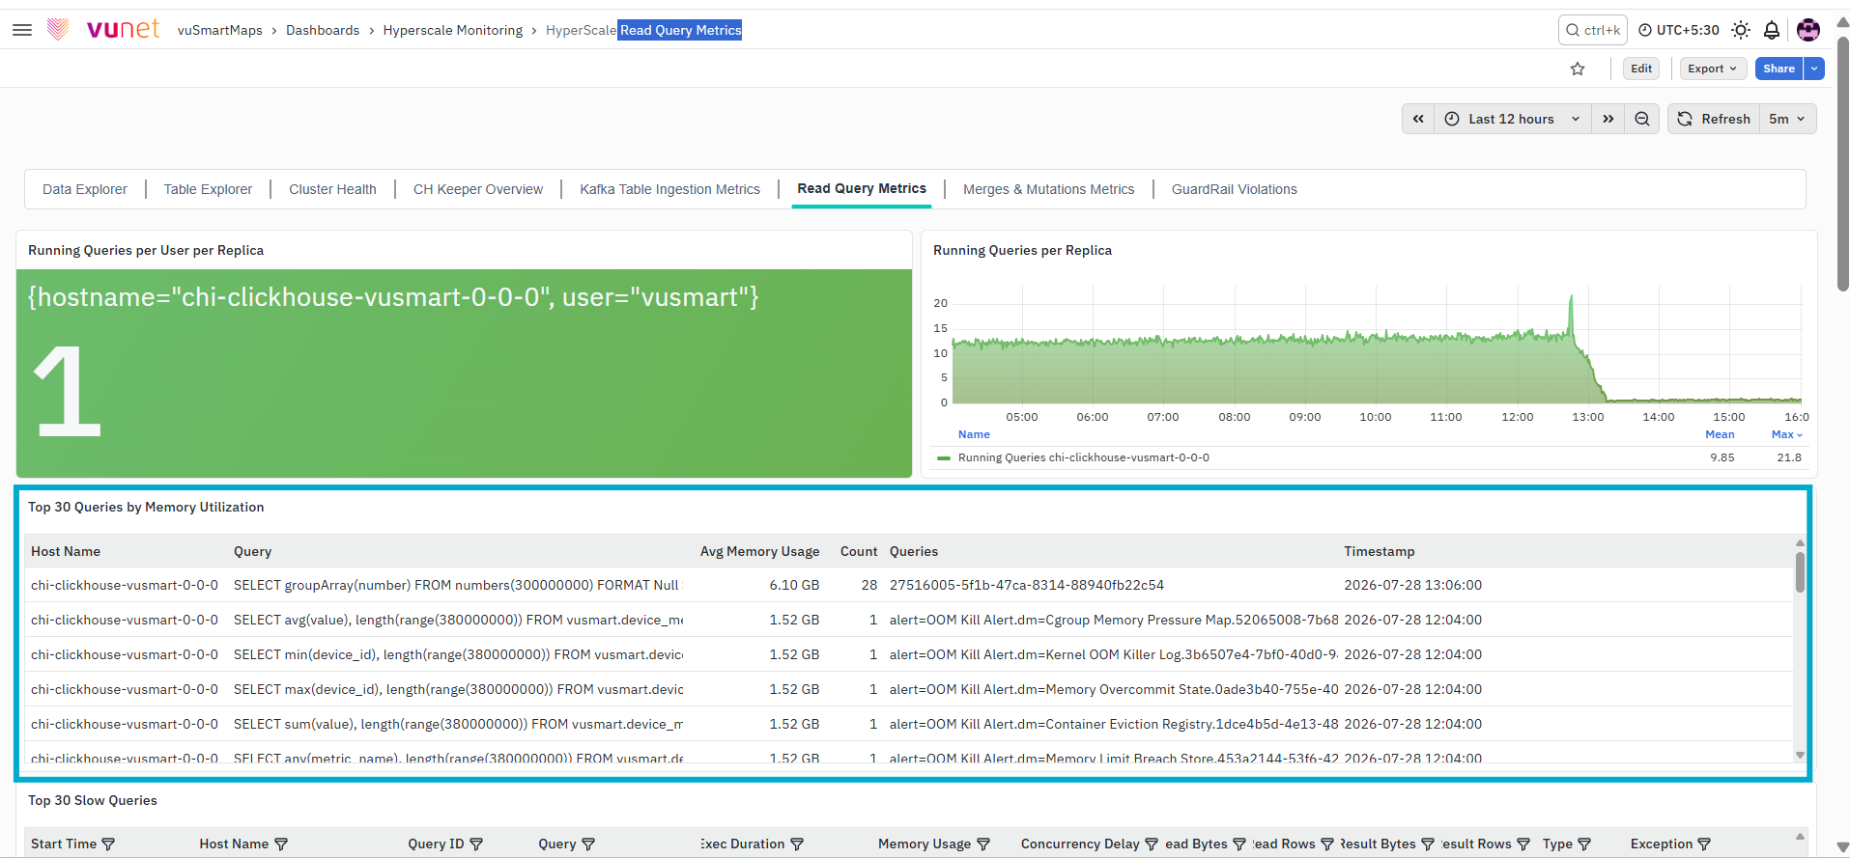This screenshot has height=858, width=1850.
Task: Switch to Kafka Table Ingestion Metrics tab
Action: (x=669, y=189)
